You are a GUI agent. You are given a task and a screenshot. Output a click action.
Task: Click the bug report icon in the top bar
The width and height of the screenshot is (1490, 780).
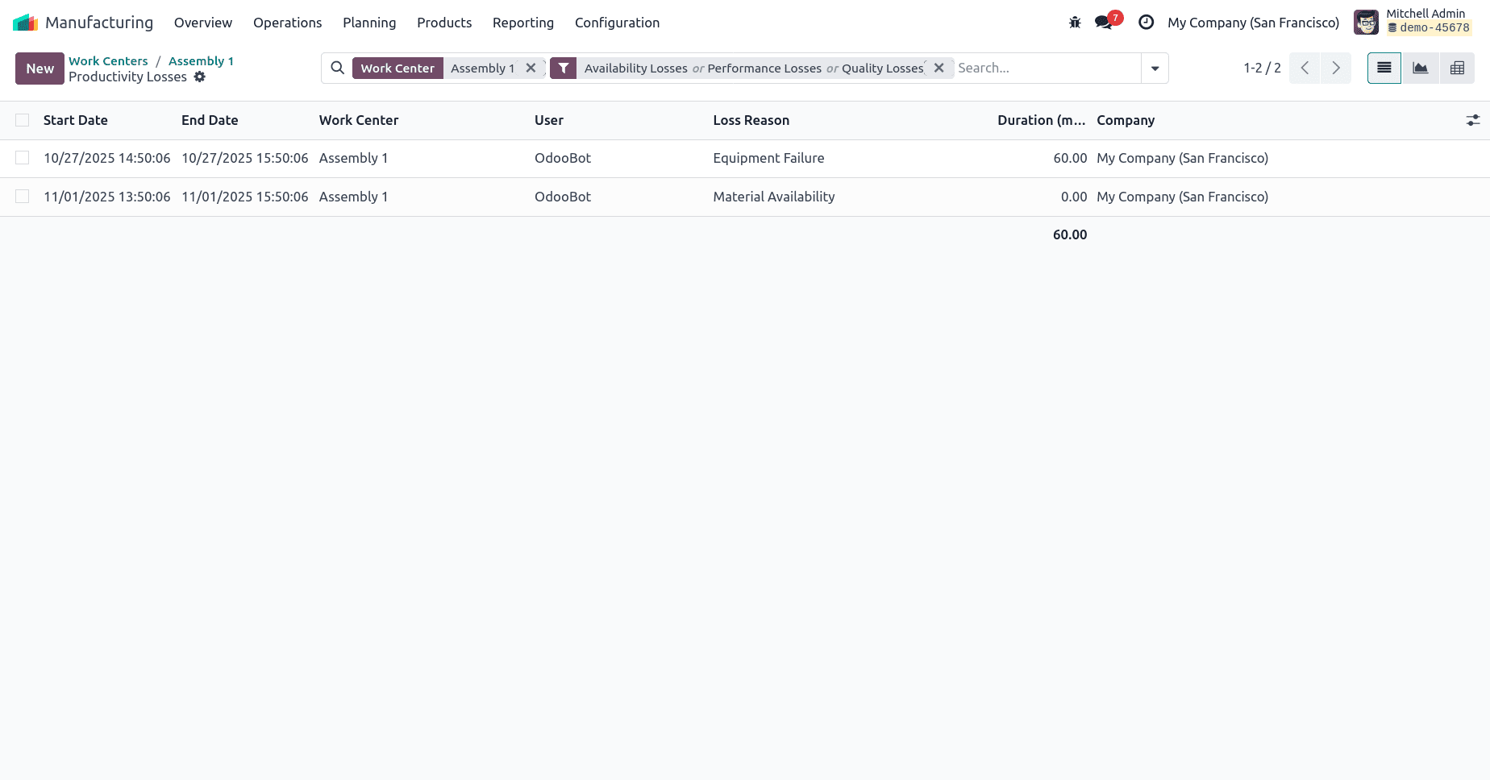pyautogui.click(x=1075, y=23)
